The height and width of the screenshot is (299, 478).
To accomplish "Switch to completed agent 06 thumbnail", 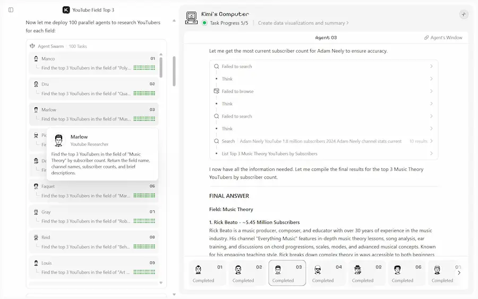I will click(407, 273).
